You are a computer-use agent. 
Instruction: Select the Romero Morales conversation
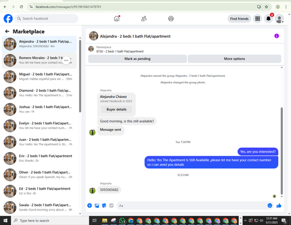[39, 60]
